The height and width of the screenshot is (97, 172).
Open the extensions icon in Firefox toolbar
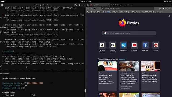click(167, 9)
